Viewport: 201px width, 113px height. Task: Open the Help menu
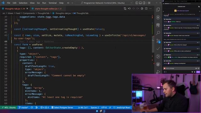pos(61,3)
